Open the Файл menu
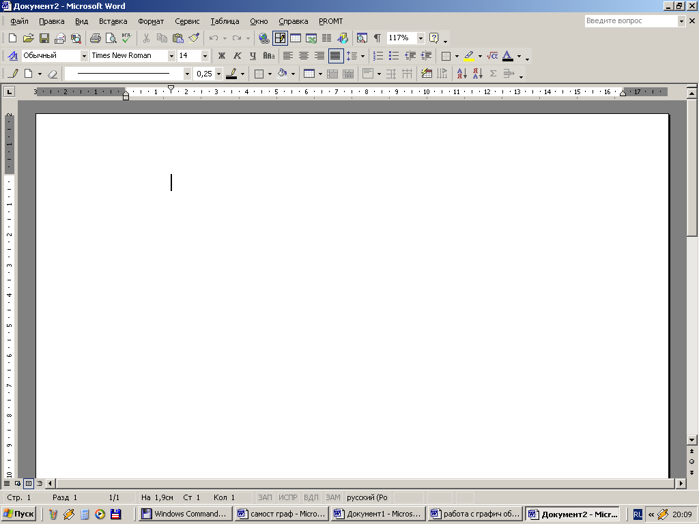 19,21
